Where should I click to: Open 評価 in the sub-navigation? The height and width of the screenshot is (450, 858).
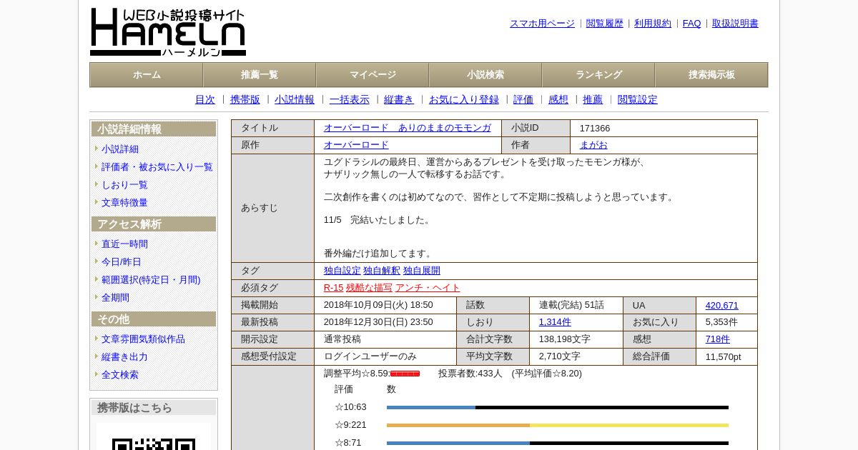(x=523, y=100)
